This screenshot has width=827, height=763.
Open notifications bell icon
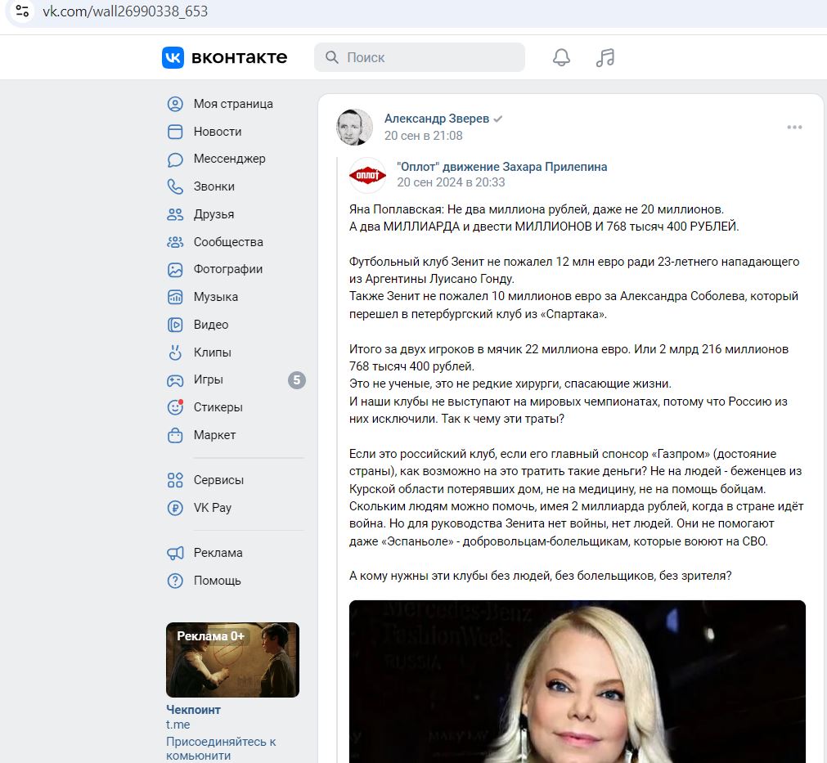click(561, 57)
